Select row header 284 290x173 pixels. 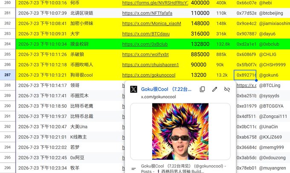(x=8, y=44)
